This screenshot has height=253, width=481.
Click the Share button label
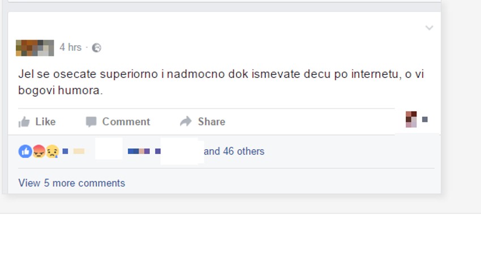pos(212,121)
